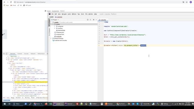Open the WP-Local bookmark
This screenshot has width=194, height=109.
click(27, 5)
